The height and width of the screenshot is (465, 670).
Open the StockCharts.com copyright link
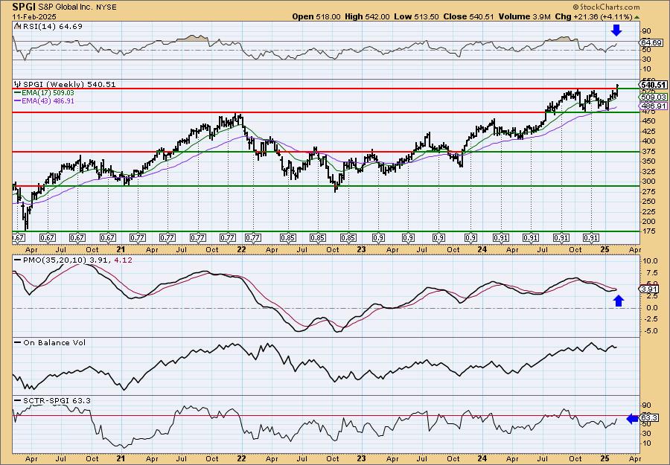pyautogui.click(x=606, y=7)
